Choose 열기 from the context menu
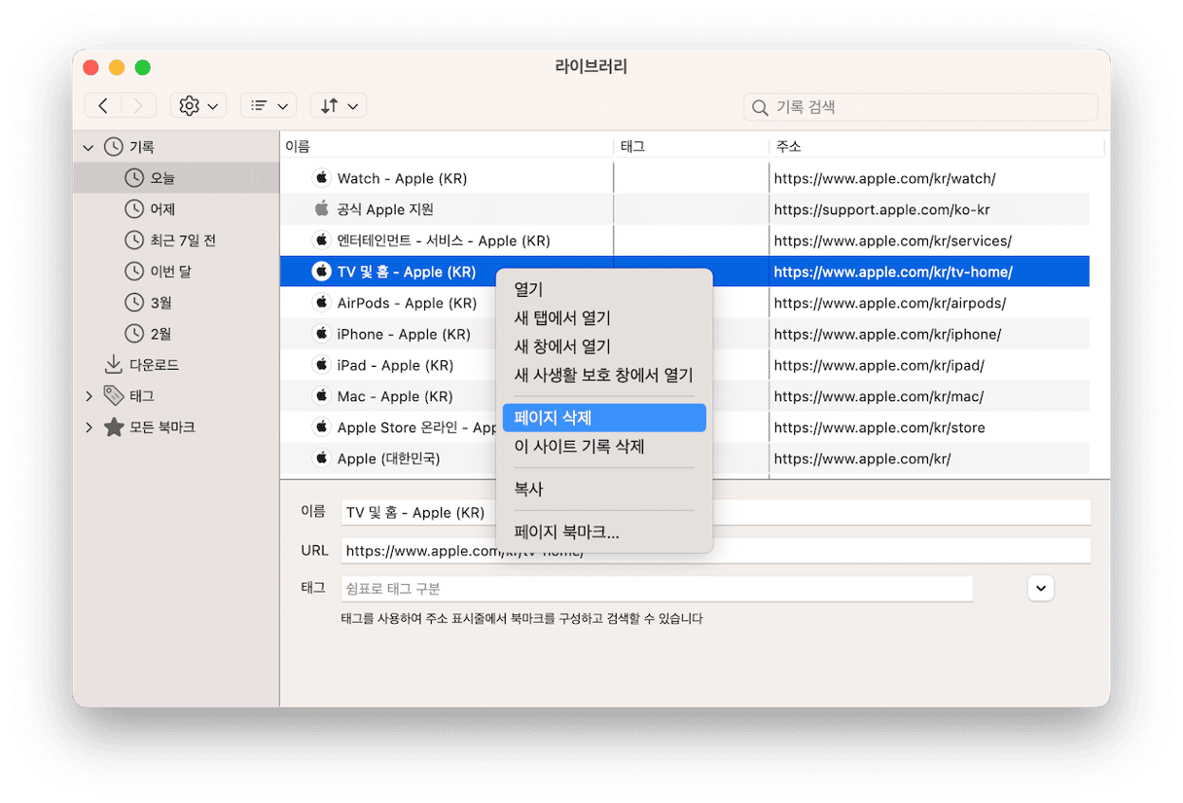The image size is (1183, 803). pos(604,289)
